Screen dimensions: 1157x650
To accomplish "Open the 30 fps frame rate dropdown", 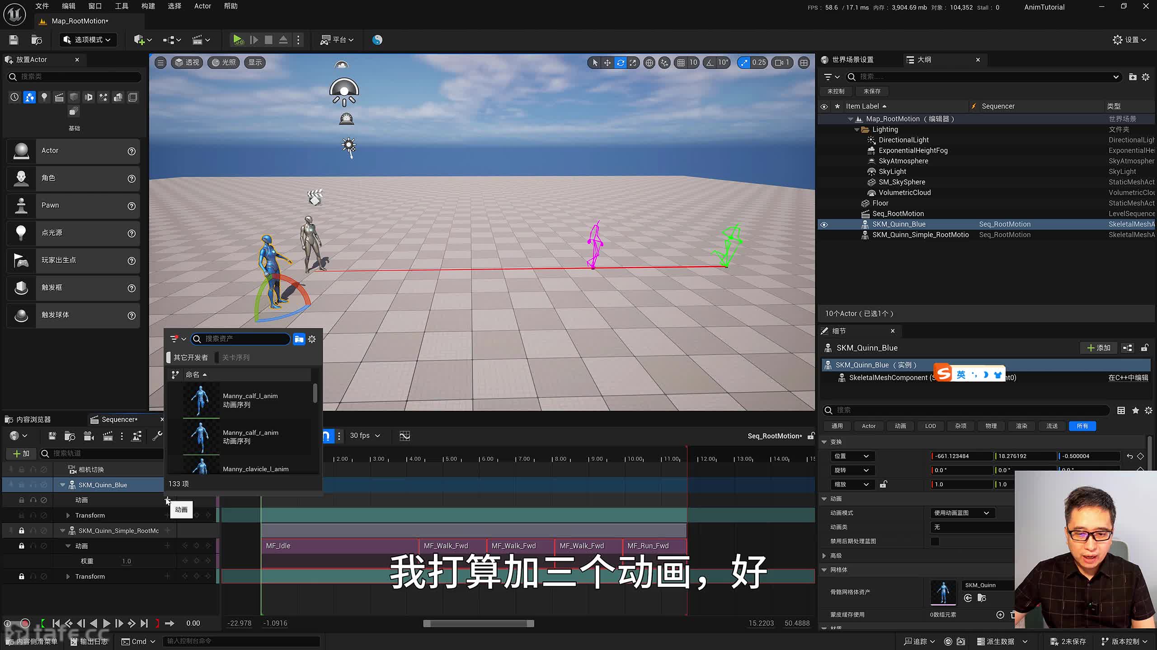I will point(365,436).
